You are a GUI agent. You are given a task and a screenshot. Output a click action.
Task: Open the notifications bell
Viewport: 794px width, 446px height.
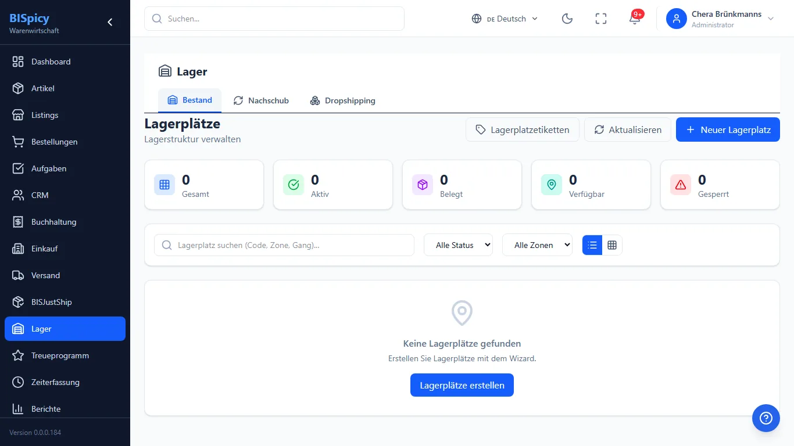coord(635,19)
